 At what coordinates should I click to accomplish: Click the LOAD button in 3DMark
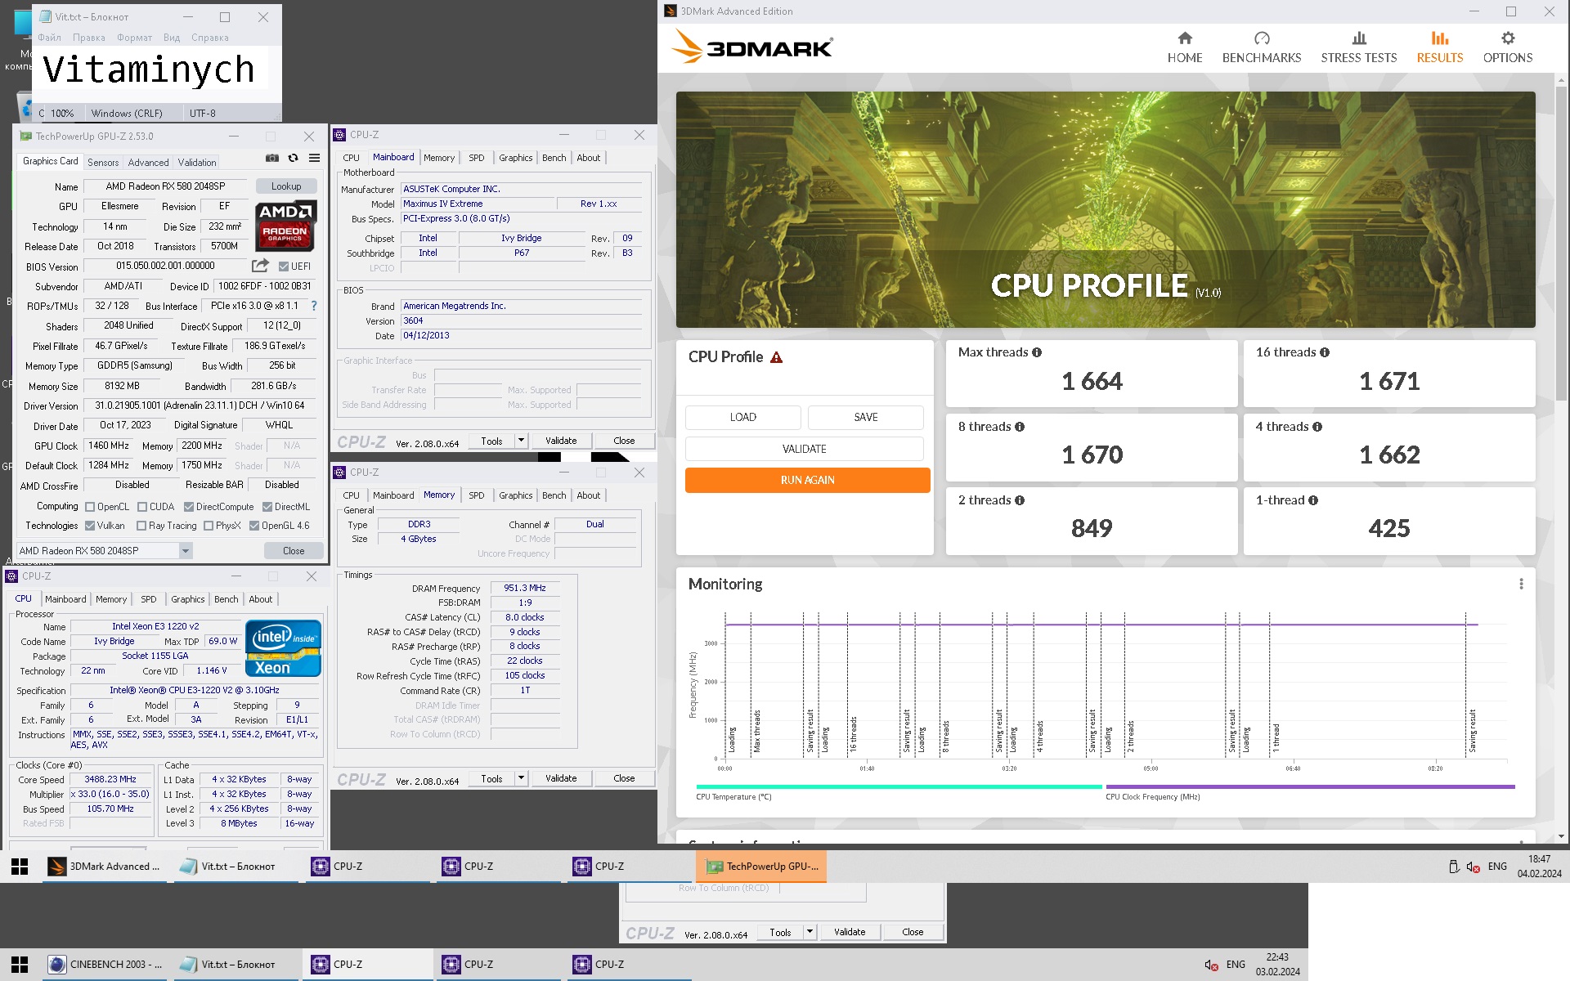(743, 417)
